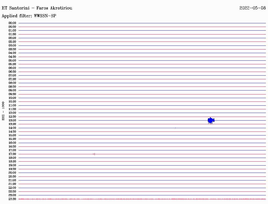Click the 05:30 time label
Viewport: 268px width, 204px height.
point(12,64)
